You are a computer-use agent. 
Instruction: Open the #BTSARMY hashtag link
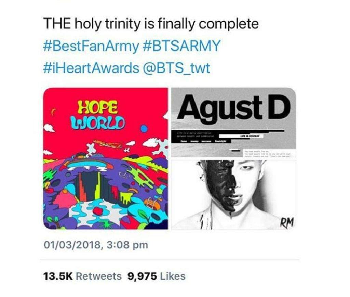pos(181,46)
